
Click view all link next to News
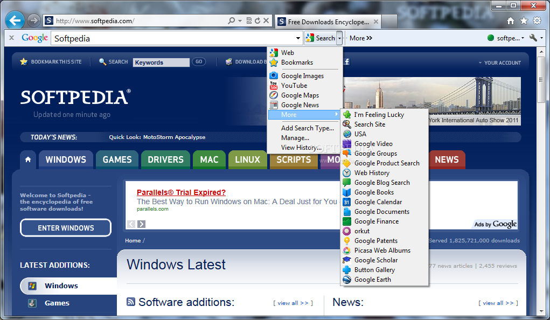coord(498,303)
